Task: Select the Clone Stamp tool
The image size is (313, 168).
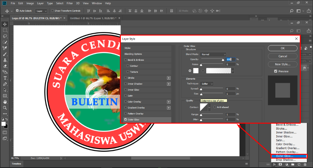Action: tap(5, 60)
